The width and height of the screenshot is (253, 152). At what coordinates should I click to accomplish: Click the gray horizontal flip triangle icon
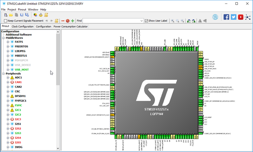coord(205,21)
